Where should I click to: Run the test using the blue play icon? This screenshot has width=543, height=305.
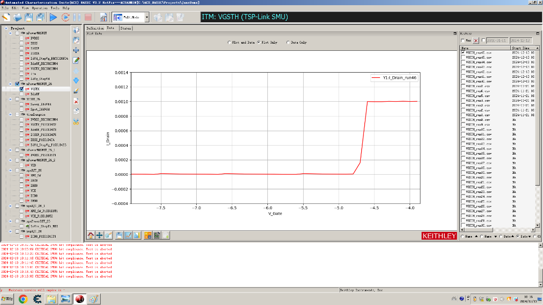[53, 17]
